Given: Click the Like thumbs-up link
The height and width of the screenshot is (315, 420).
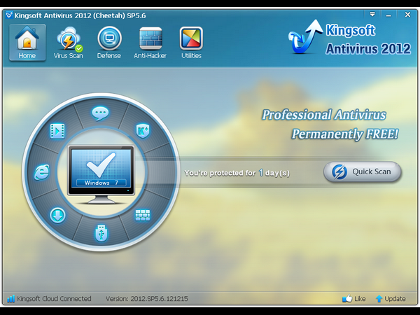Looking at the screenshot, I should pyautogui.click(x=353, y=298).
